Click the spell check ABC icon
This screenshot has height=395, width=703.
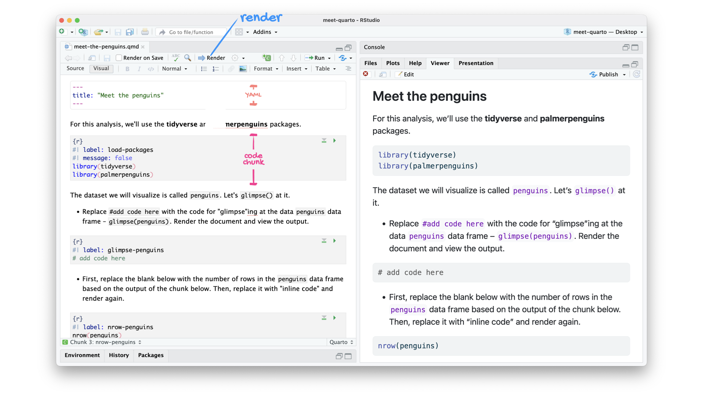176,58
